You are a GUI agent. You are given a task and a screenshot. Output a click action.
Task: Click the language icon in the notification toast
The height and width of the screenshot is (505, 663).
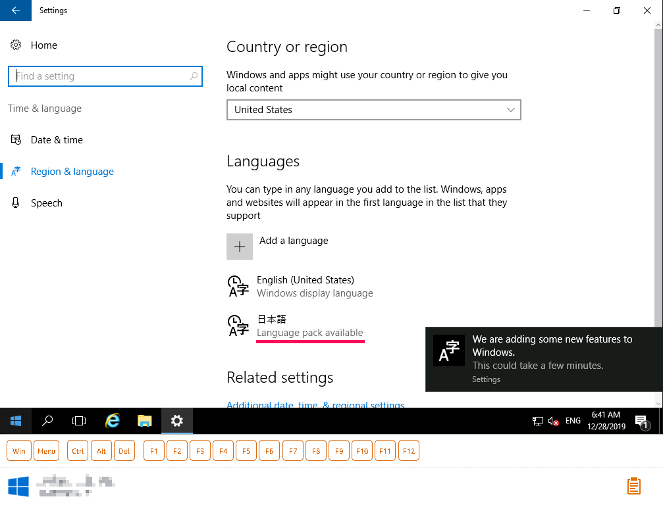tap(449, 351)
